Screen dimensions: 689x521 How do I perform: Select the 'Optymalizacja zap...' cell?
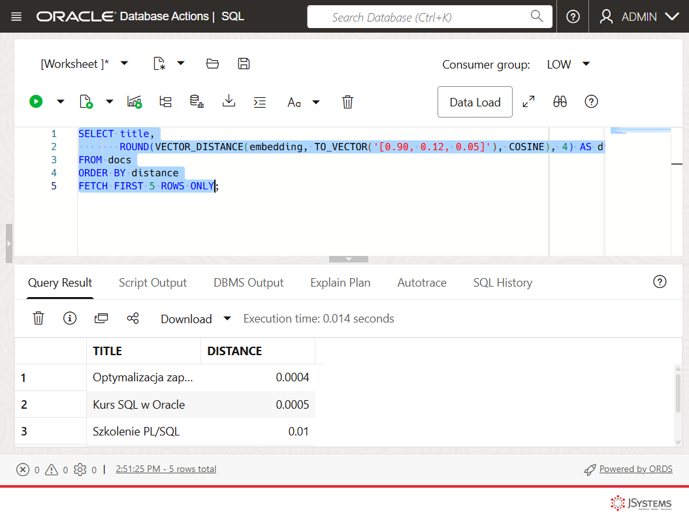(x=144, y=377)
